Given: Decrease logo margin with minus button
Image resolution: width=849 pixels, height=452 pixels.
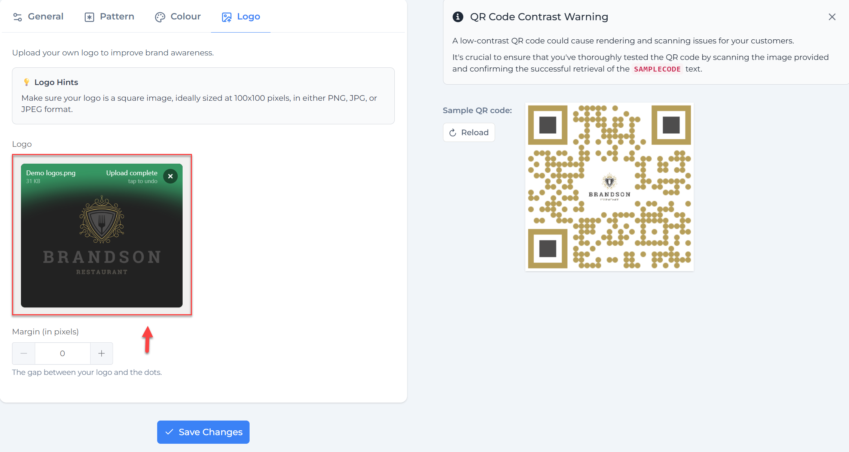Looking at the screenshot, I should click(24, 353).
